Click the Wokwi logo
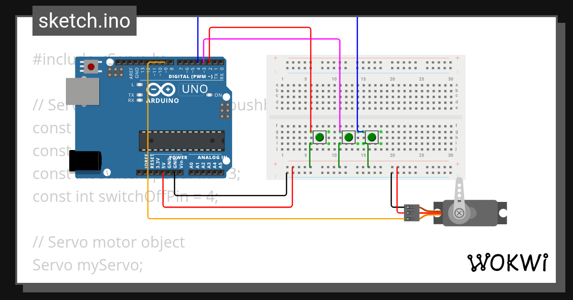573x300 pixels. tap(507, 262)
